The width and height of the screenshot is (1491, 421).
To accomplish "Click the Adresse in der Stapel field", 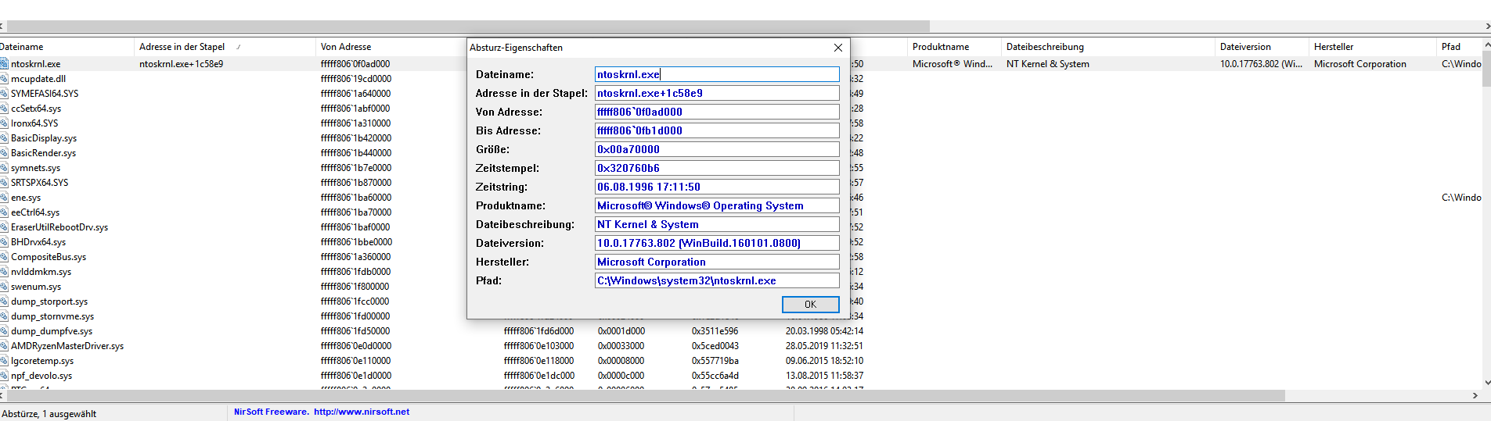I will (x=717, y=93).
